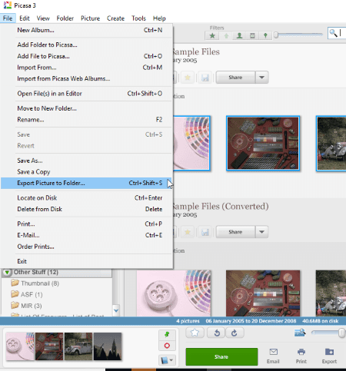The height and width of the screenshot is (371, 346).
Task: Choose Print... from File menu
Action: tap(86, 224)
